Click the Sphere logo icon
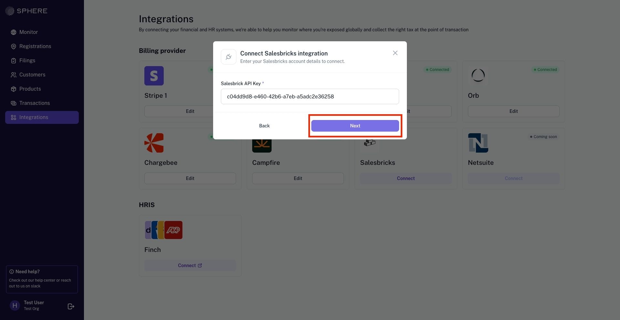 (10, 11)
